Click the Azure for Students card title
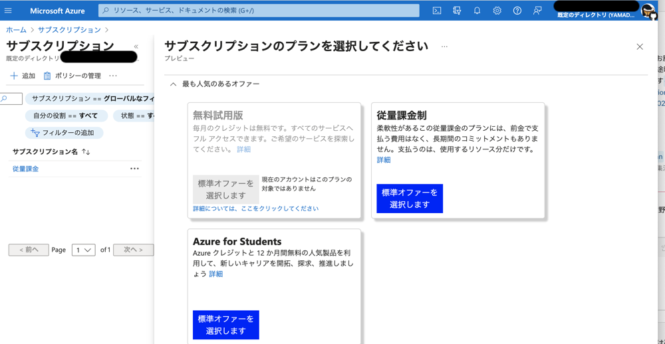 pyautogui.click(x=237, y=242)
